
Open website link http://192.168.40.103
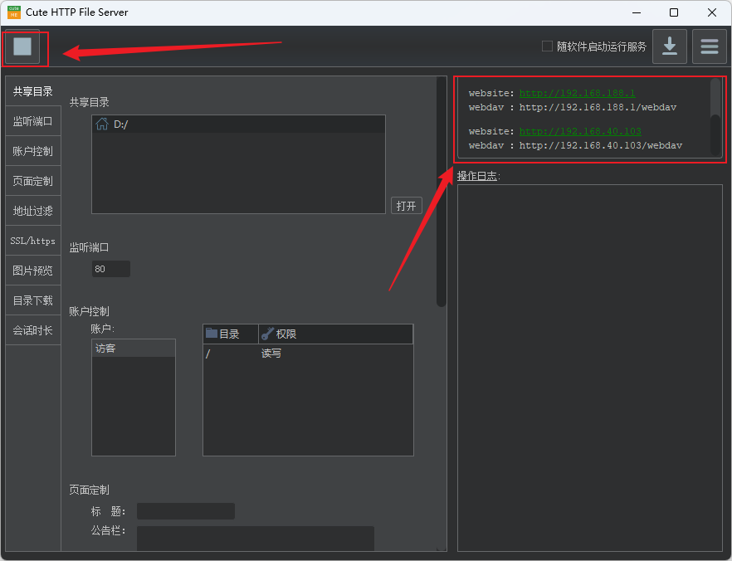click(x=580, y=132)
